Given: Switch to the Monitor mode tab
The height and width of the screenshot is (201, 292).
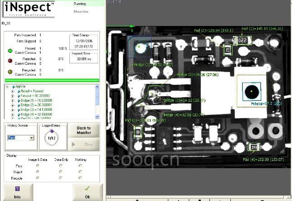Looking at the screenshot, I should pyautogui.click(x=81, y=11).
